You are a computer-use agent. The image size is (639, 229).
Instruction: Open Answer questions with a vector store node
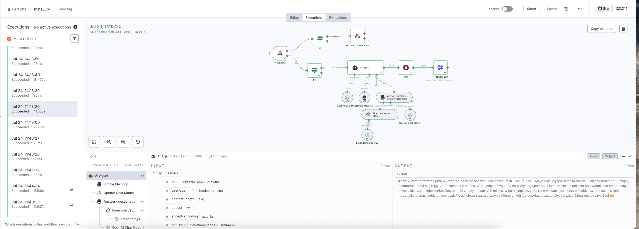394,97
